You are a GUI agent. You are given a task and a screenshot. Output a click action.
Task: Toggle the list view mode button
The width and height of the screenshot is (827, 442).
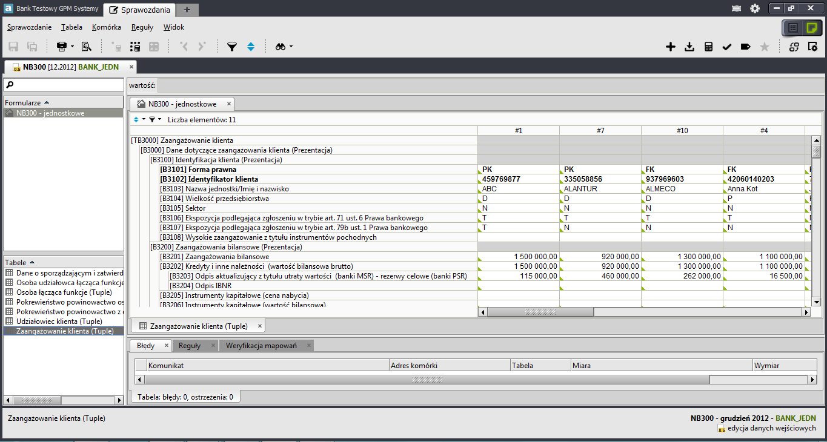pos(792,28)
